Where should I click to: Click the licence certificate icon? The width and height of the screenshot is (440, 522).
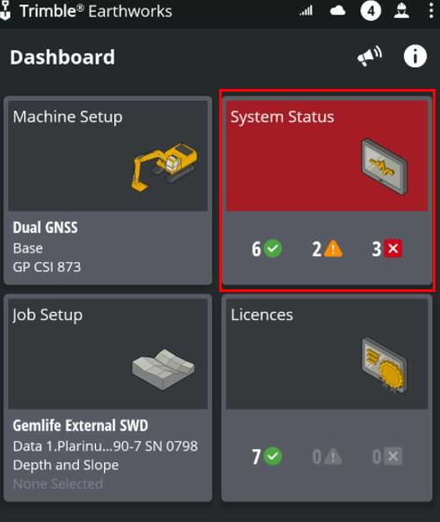click(x=384, y=365)
